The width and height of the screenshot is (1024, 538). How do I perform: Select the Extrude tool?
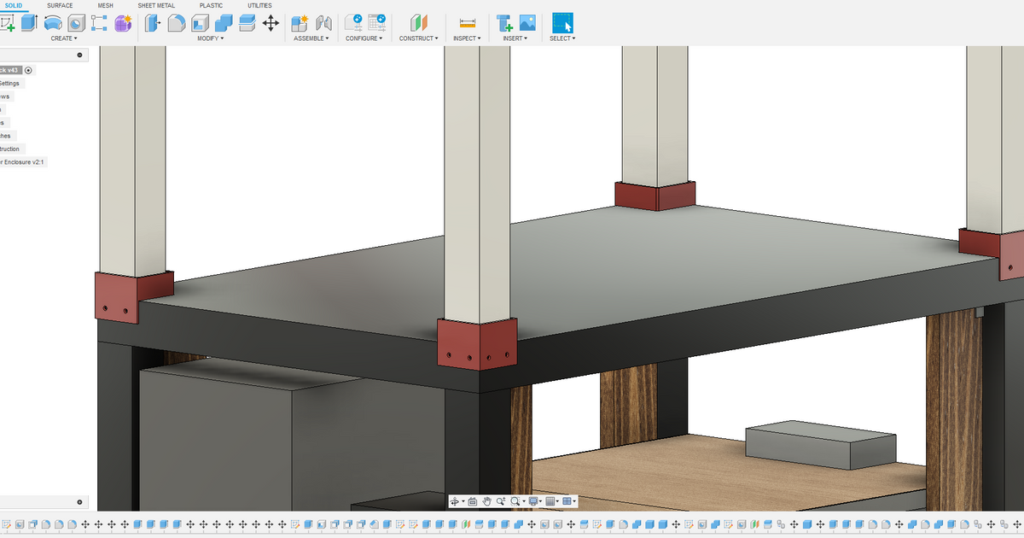(x=29, y=23)
